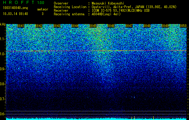This screenshot has width=189, height=120.
Task: Click the 0847 time marker
Action: click(x=129, y=26)
